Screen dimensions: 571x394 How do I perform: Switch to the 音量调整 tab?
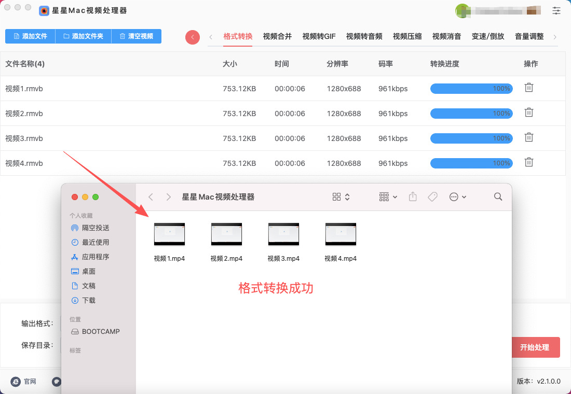[529, 36]
